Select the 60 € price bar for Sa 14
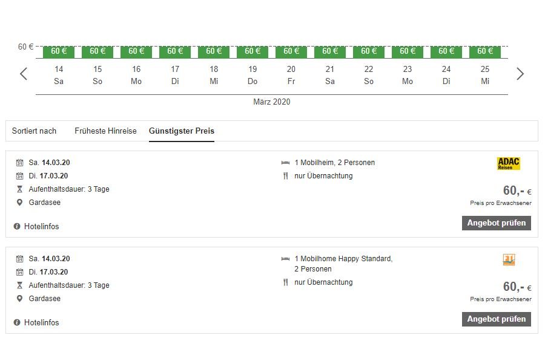The height and width of the screenshot is (338, 545). 59,51
